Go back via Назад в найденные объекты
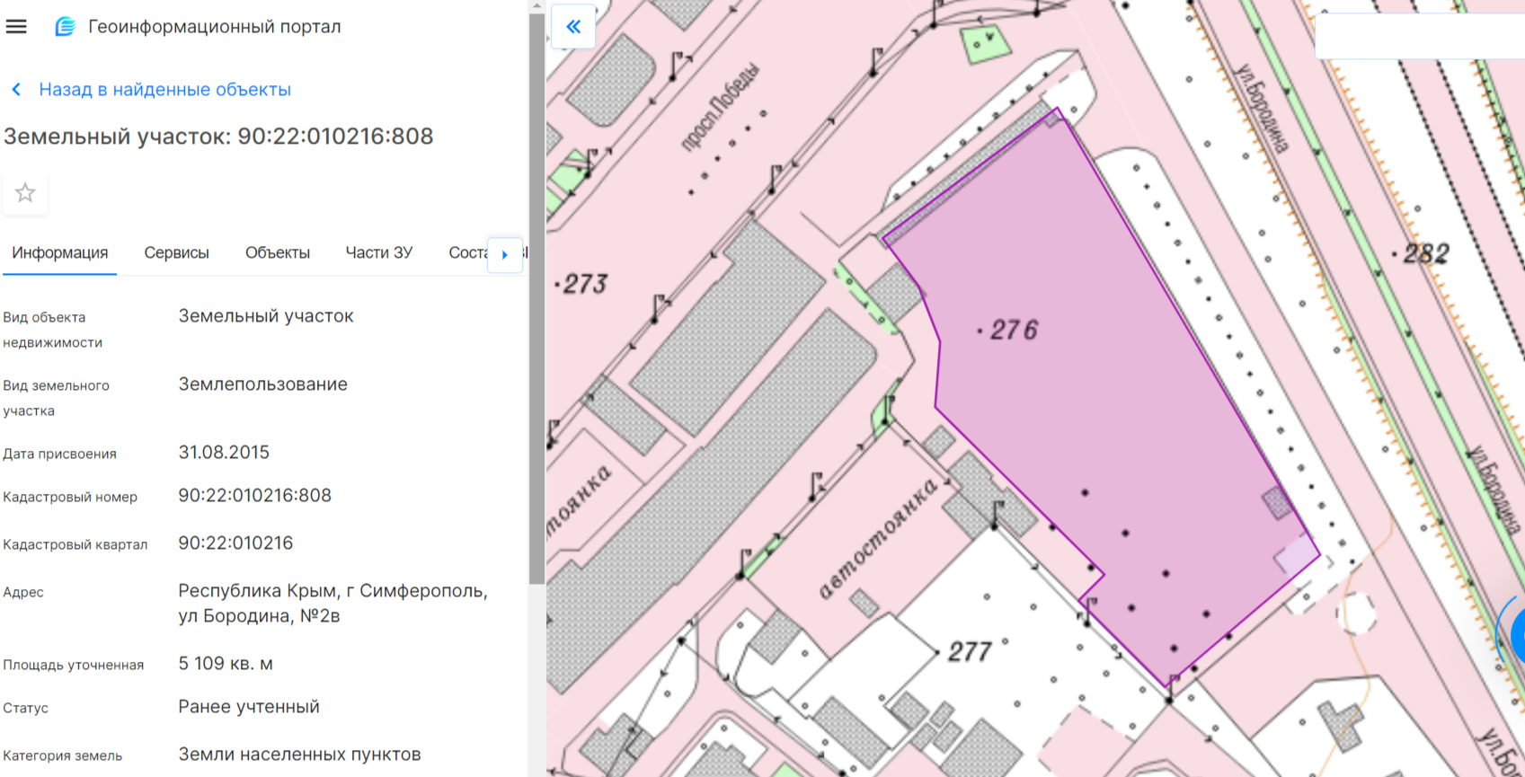Image resolution: width=1525 pixels, height=777 pixels. pyautogui.click(x=164, y=90)
